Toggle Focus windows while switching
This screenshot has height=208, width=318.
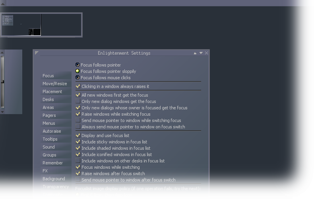click(x=78, y=167)
